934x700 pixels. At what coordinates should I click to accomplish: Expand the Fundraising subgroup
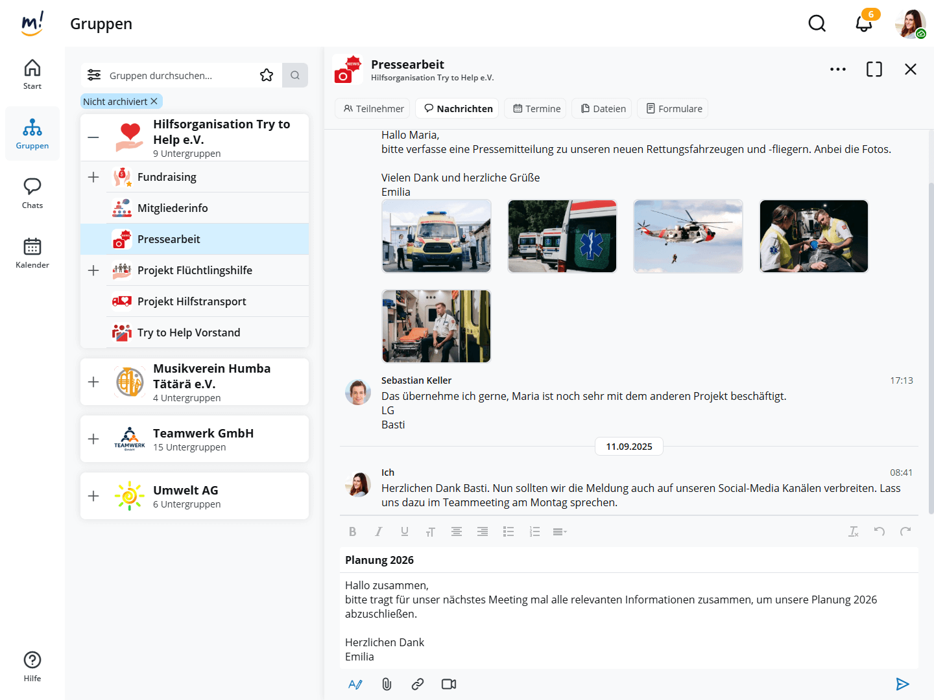pos(93,177)
